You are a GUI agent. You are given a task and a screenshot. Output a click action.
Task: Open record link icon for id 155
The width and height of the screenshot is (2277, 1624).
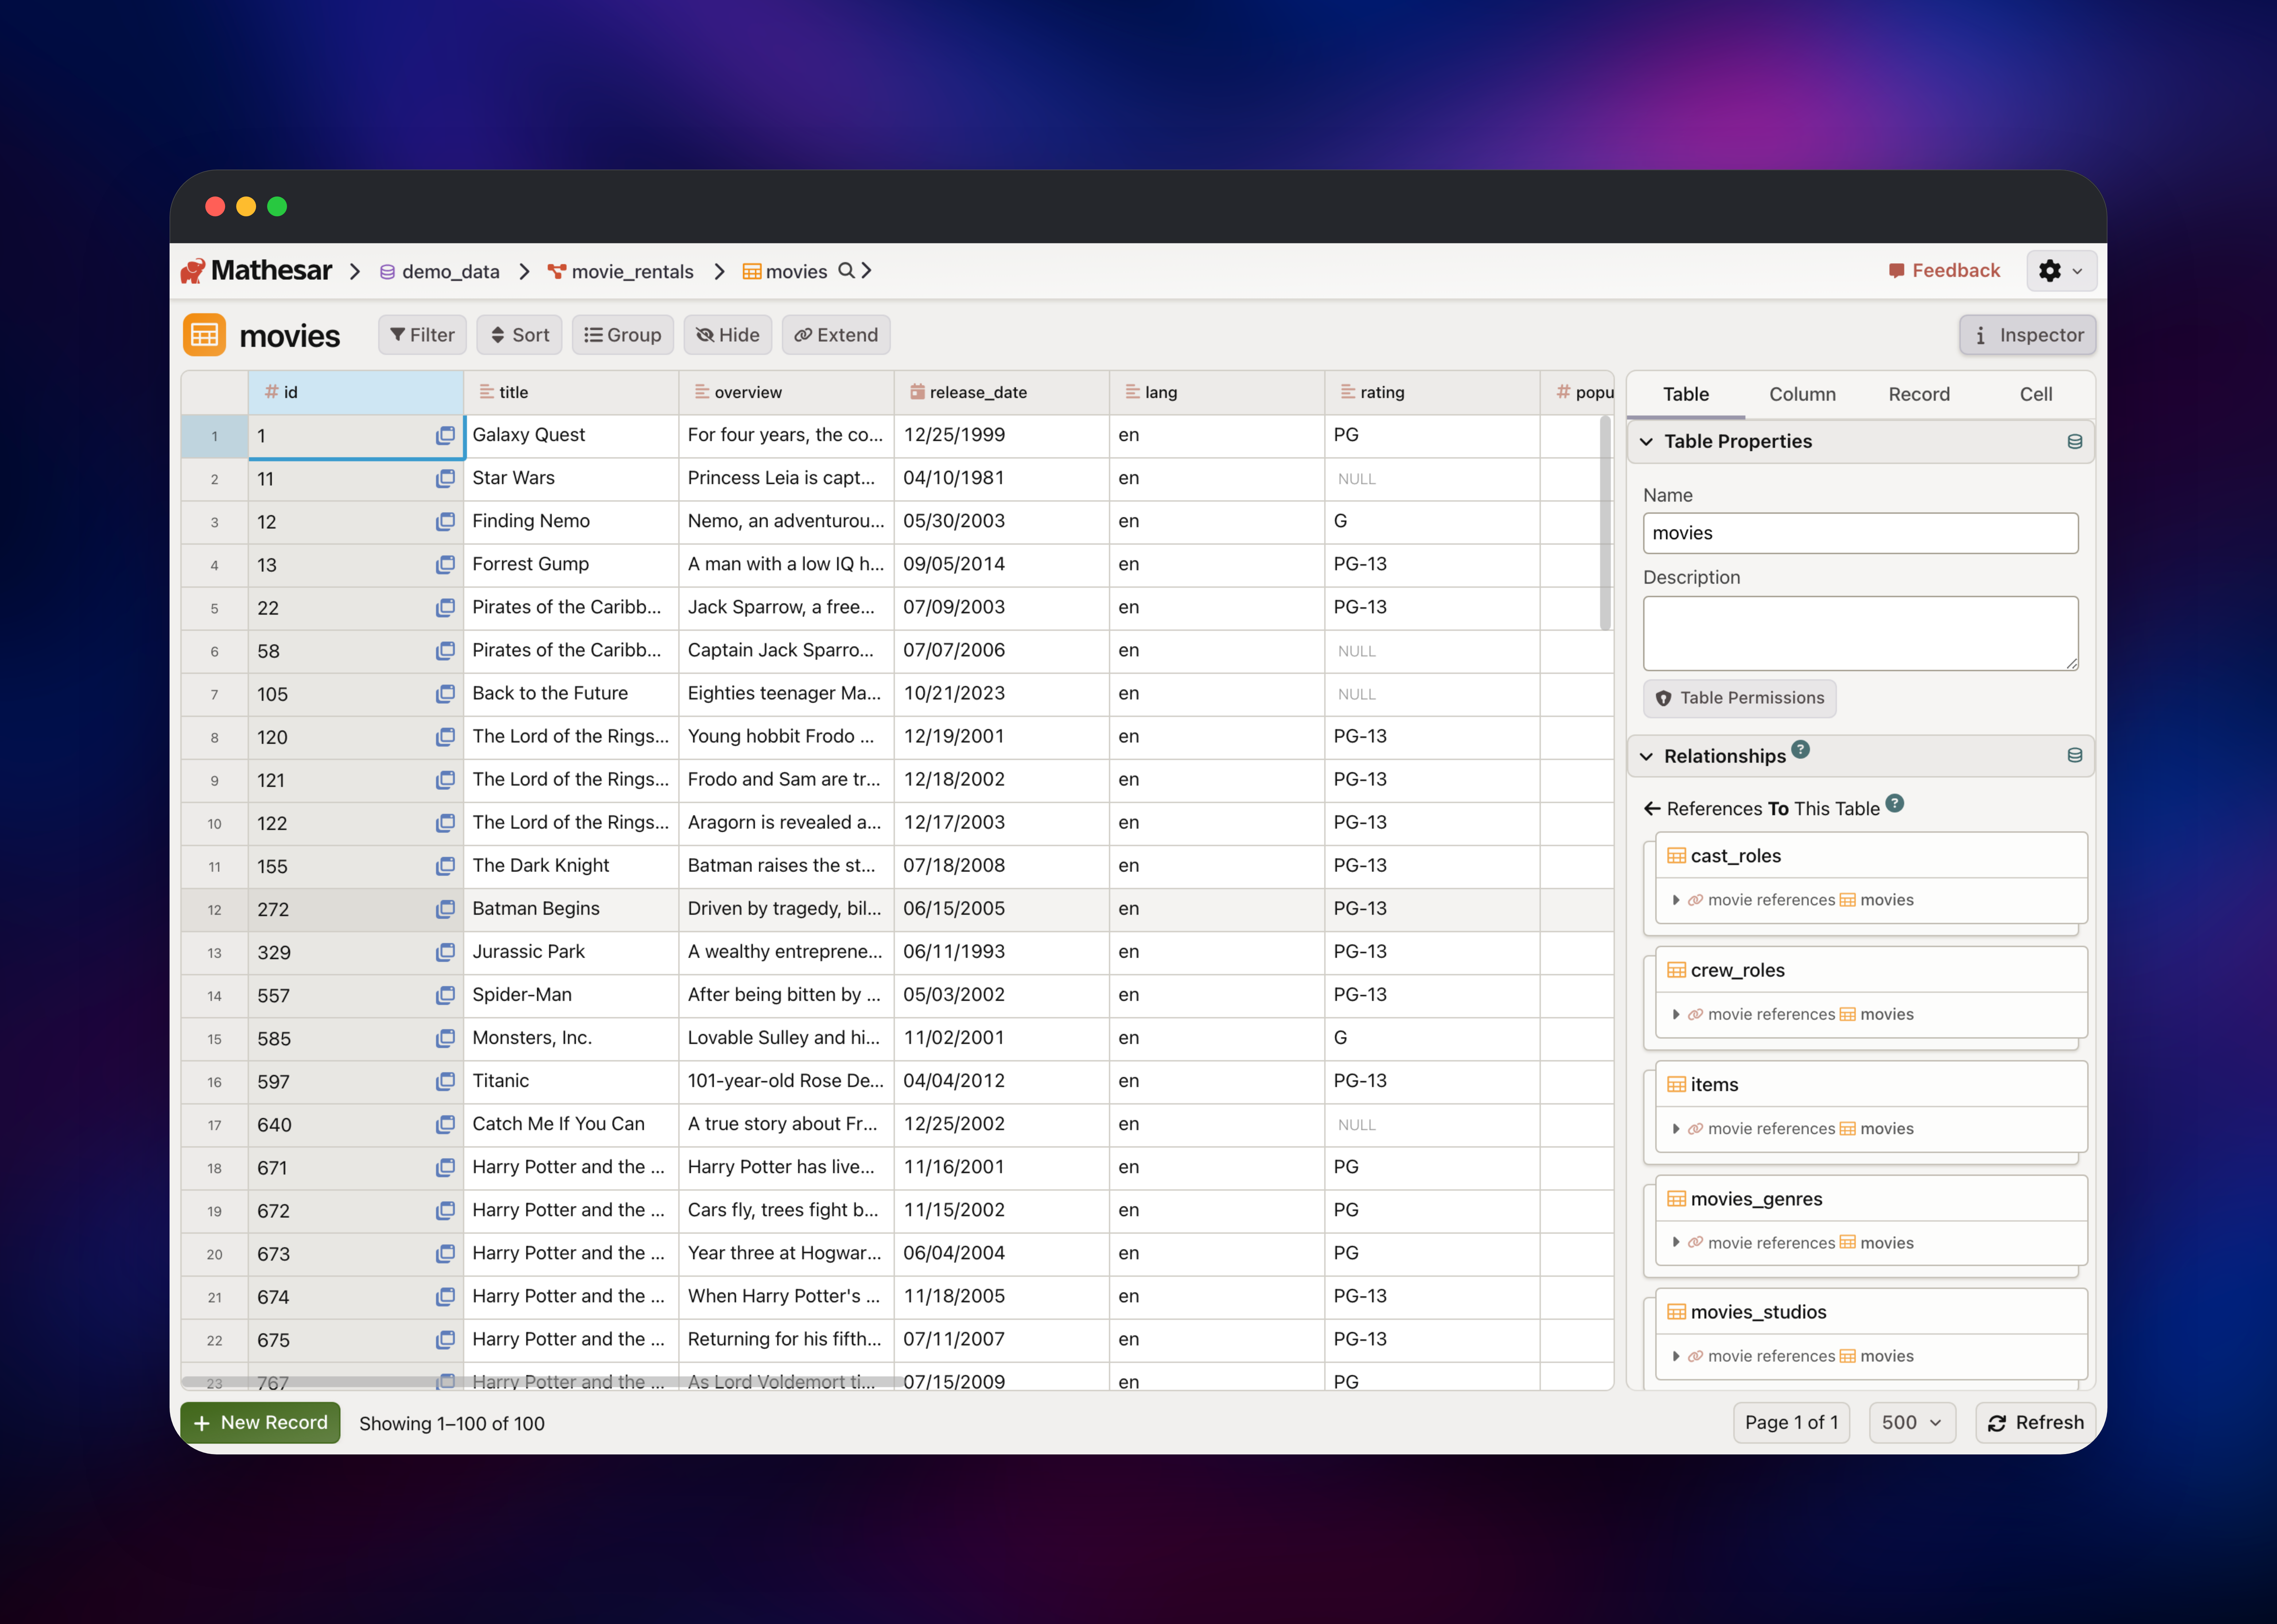click(x=445, y=866)
